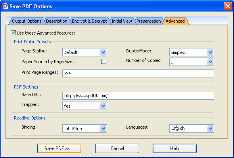This screenshot has width=234, height=158.
Task: Click the Reading Options group label
Action: [30, 118]
